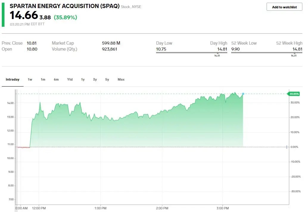Select the 1m time range tab
This screenshot has height=212, width=308.
(43, 79)
